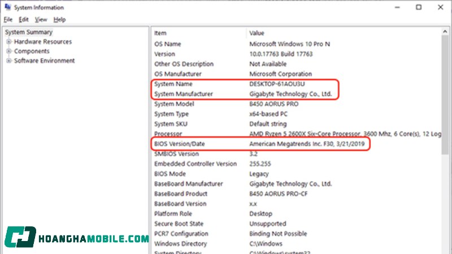Screen dimensions: 452x254
Task: Select the Windows Directory row
Action: 296,244
